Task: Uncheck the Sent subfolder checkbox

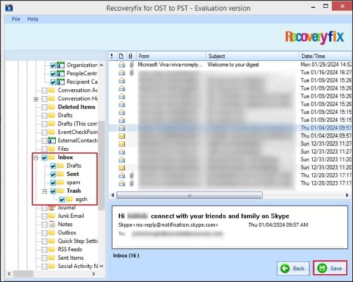Action: point(53,174)
